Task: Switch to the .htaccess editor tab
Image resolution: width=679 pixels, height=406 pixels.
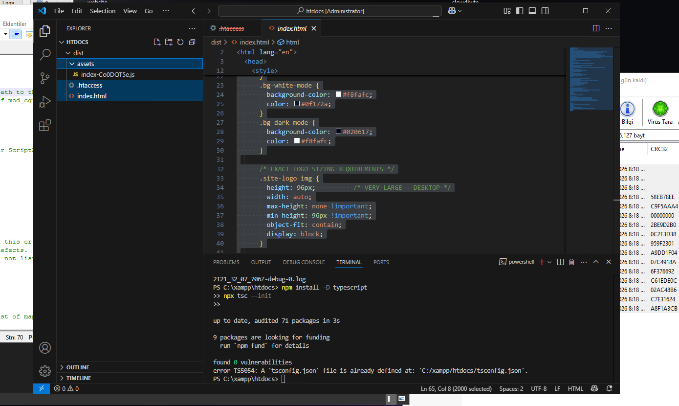Action: 231,28
